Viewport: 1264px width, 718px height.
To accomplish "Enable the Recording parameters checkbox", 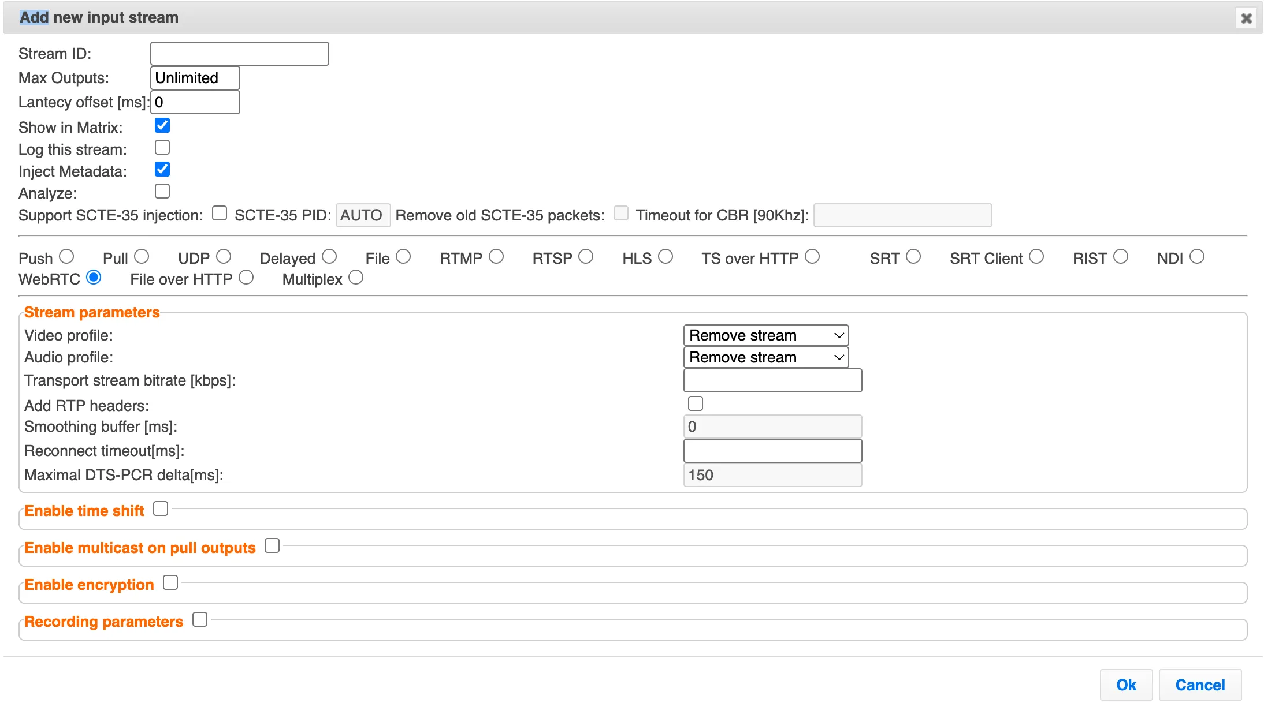I will pos(200,619).
